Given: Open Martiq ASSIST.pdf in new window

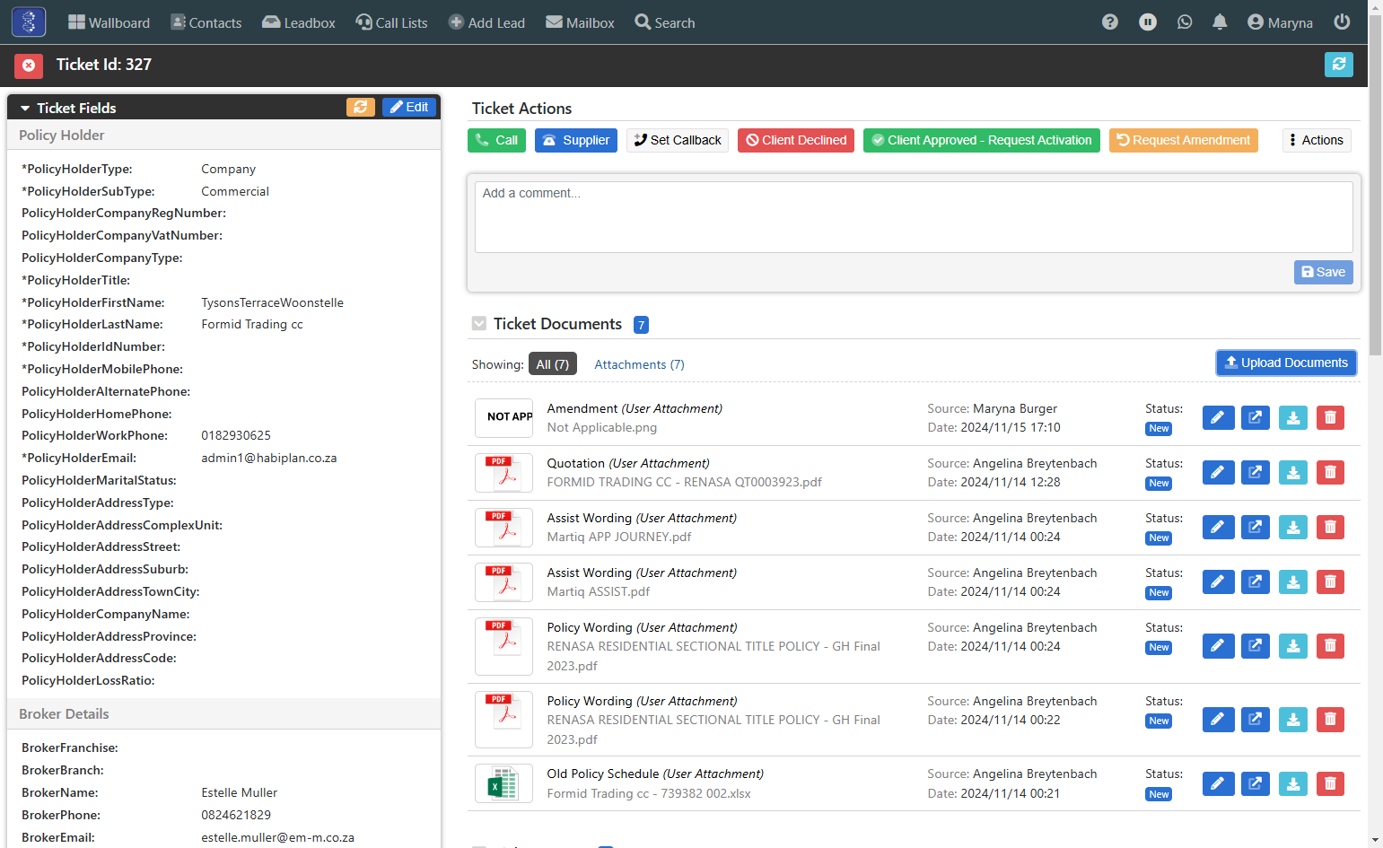Looking at the screenshot, I should pyautogui.click(x=1256, y=581).
